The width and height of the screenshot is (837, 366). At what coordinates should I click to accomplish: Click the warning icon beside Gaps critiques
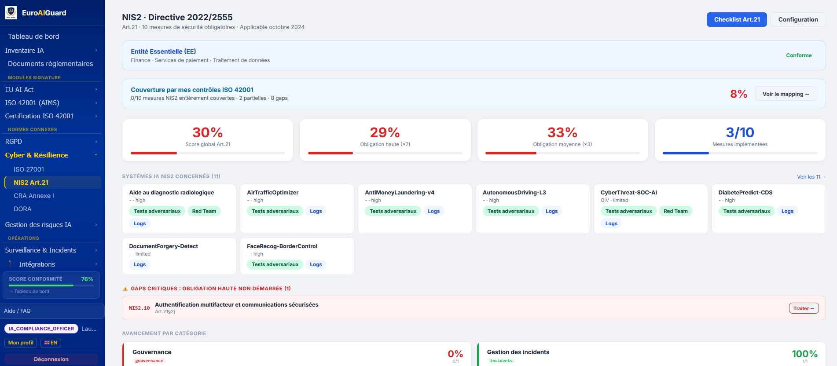[x=125, y=289]
